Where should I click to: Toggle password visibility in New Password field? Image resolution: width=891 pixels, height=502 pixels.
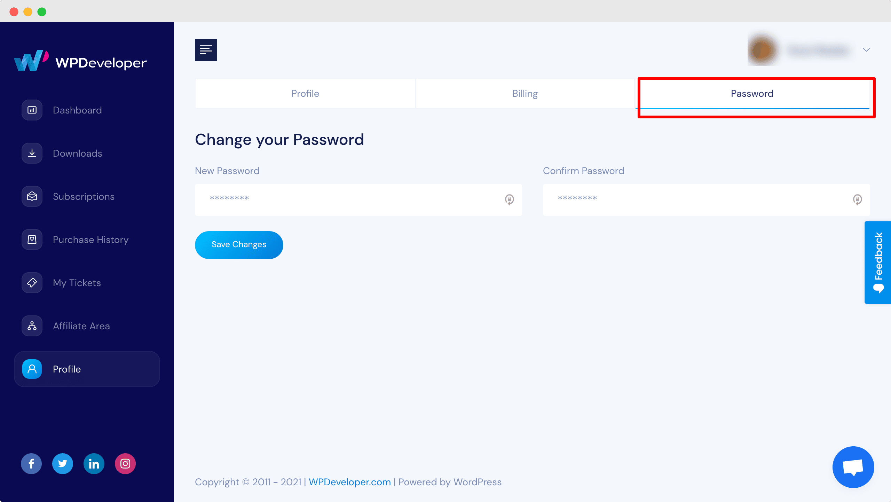coord(509,199)
